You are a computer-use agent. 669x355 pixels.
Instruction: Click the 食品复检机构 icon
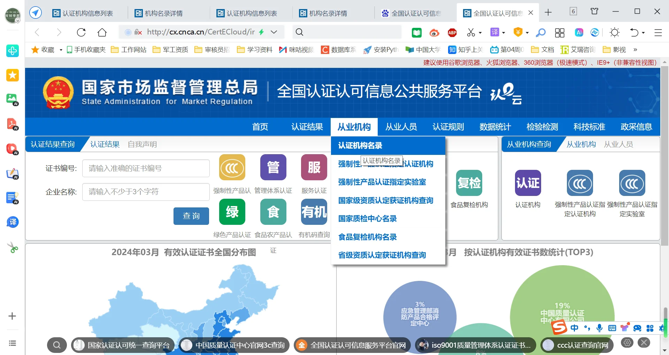tap(469, 183)
